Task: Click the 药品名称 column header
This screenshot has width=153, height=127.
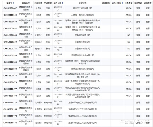Action: (x=26, y=3)
